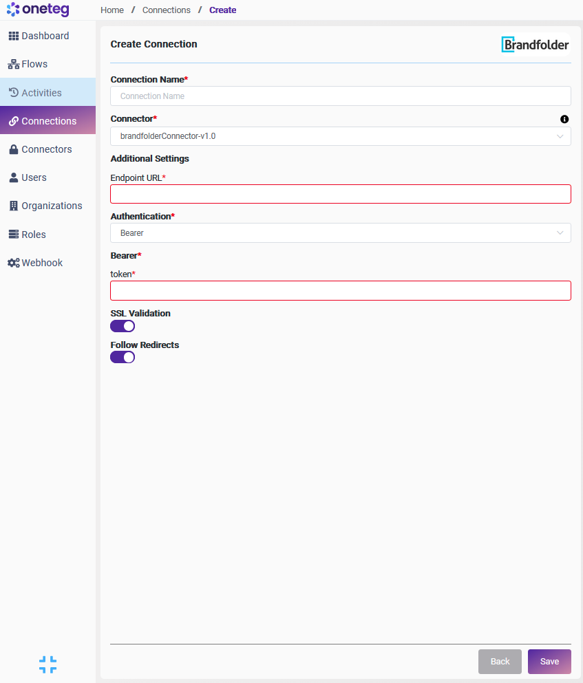Open the Connector dropdown list
Viewport: 583px width, 683px height.
340,136
